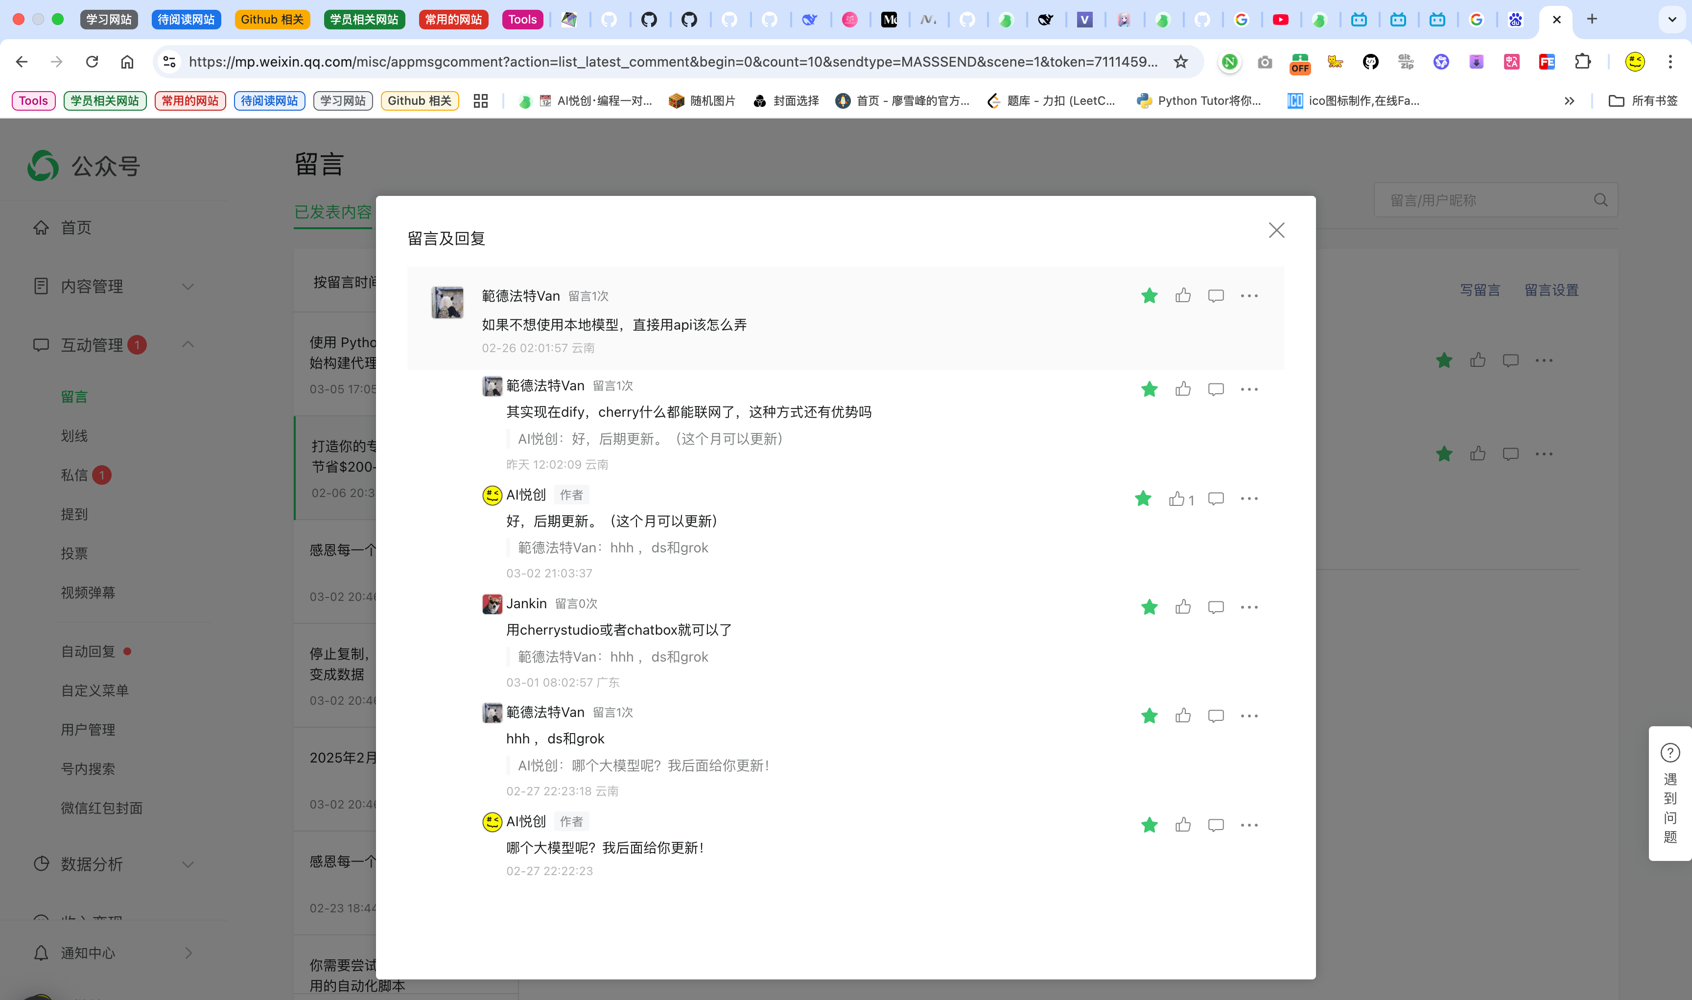Viewport: 1692px width, 1000px height.
Task: Like the '哪个大模型呢' author reply
Action: pyautogui.click(x=1183, y=825)
